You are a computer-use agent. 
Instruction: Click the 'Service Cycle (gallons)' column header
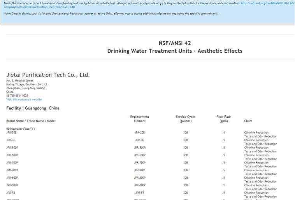(185, 119)
